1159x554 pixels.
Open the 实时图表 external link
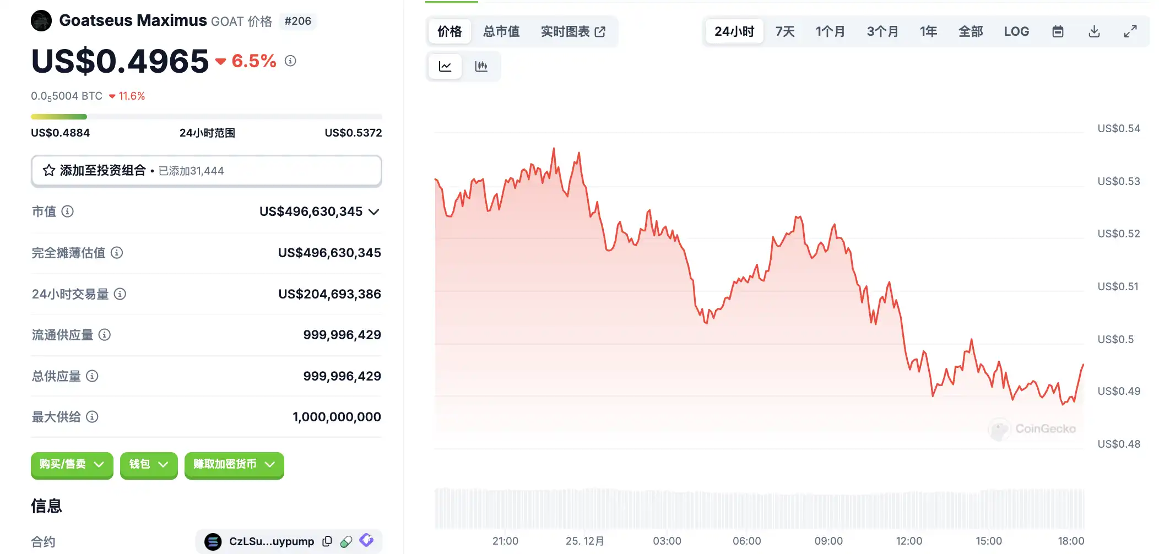tap(573, 31)
